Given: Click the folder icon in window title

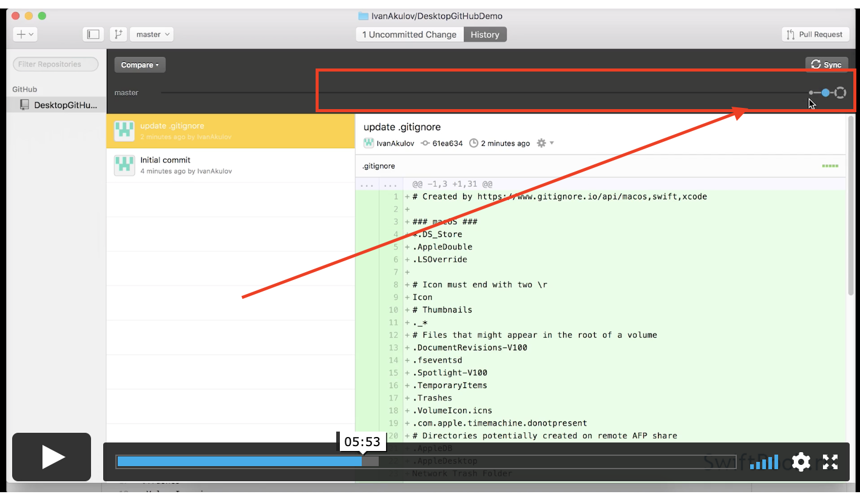Looking at the screenshot, I should tap(364, 16).
